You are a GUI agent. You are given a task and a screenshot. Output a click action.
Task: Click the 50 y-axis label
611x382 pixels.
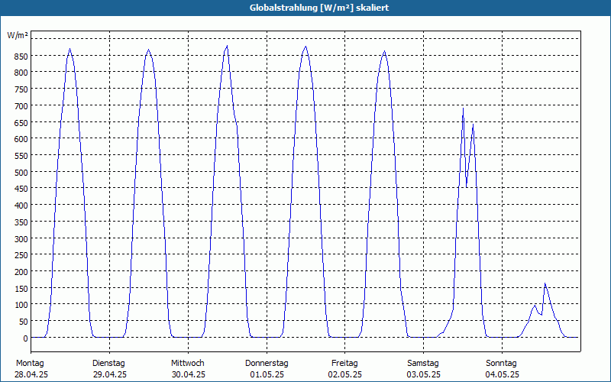coord(23,322)
